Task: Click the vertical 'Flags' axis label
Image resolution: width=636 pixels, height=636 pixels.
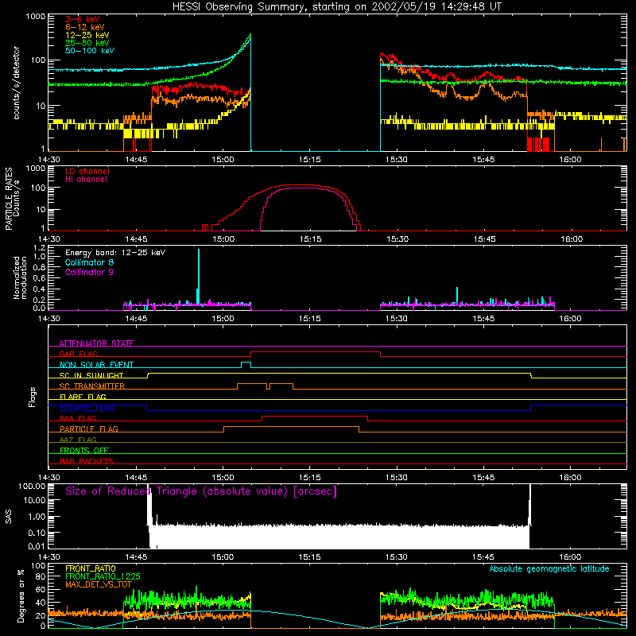Action: coord(33,397)
